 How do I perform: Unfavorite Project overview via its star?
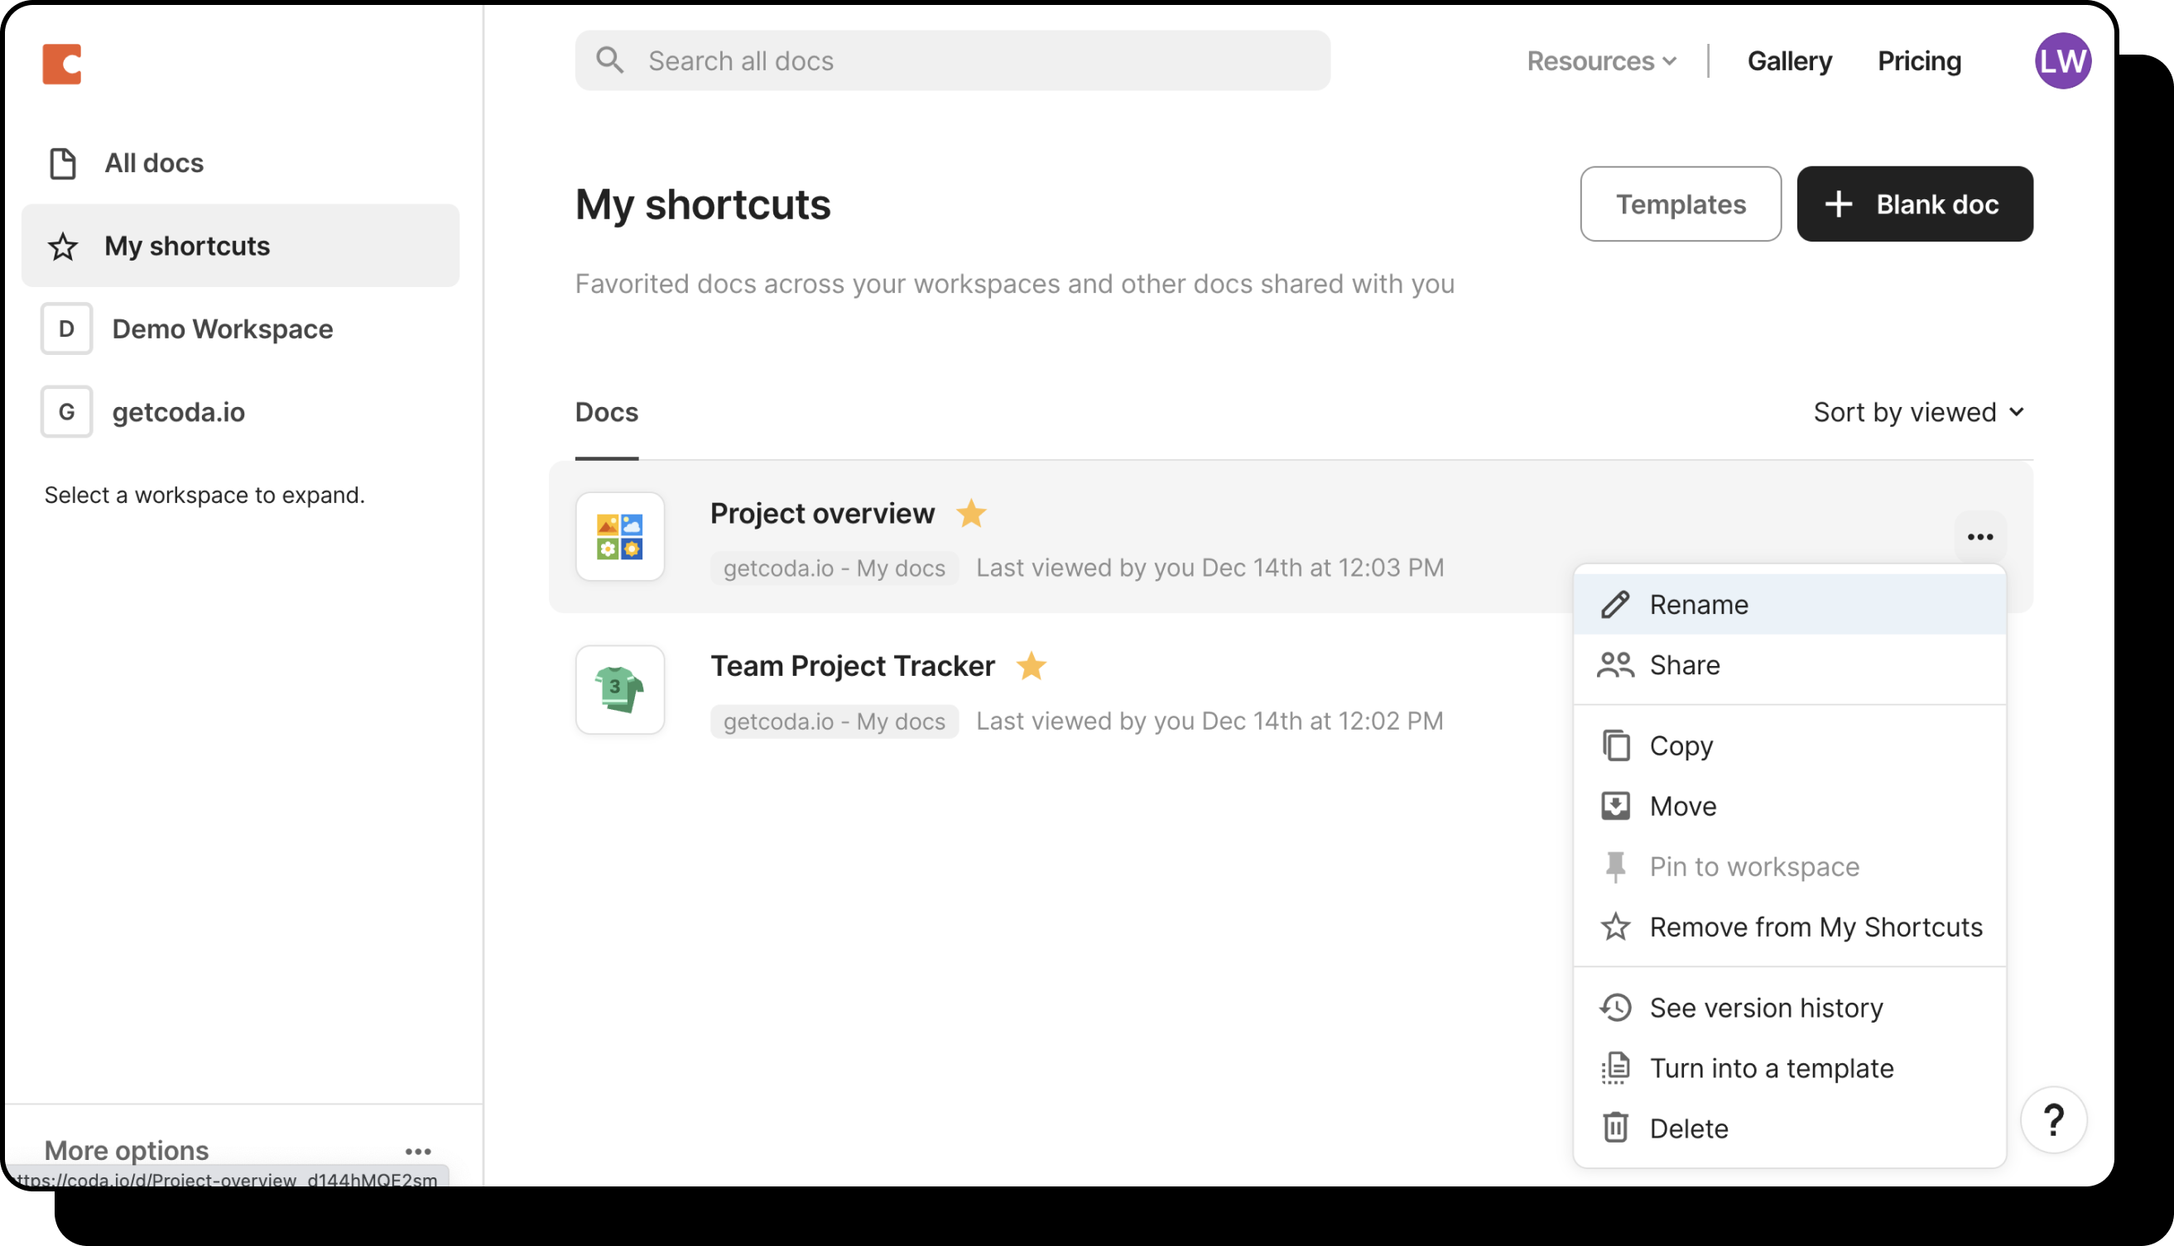pos(971,514)
